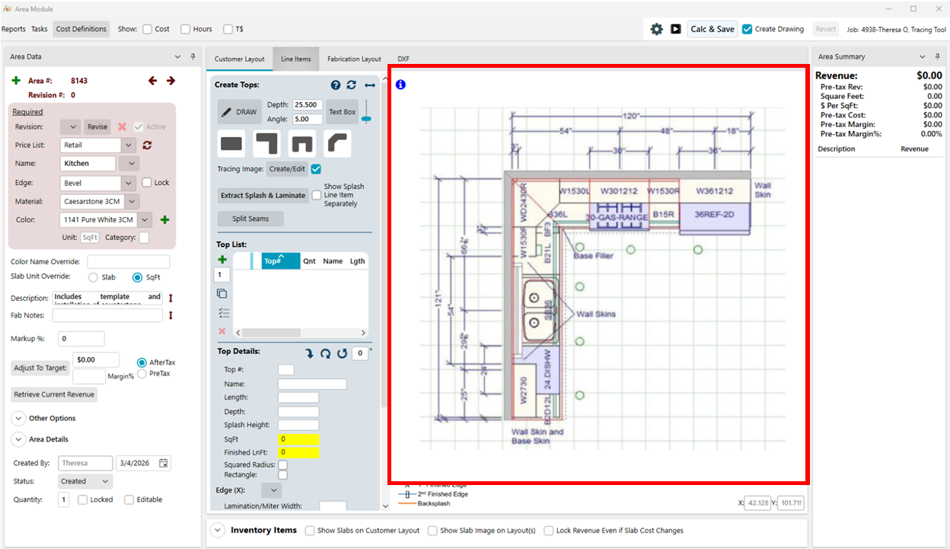Open the Price List dropdown
The width and height of the screenshot is (950, 549).
click(x=128, y=145)
